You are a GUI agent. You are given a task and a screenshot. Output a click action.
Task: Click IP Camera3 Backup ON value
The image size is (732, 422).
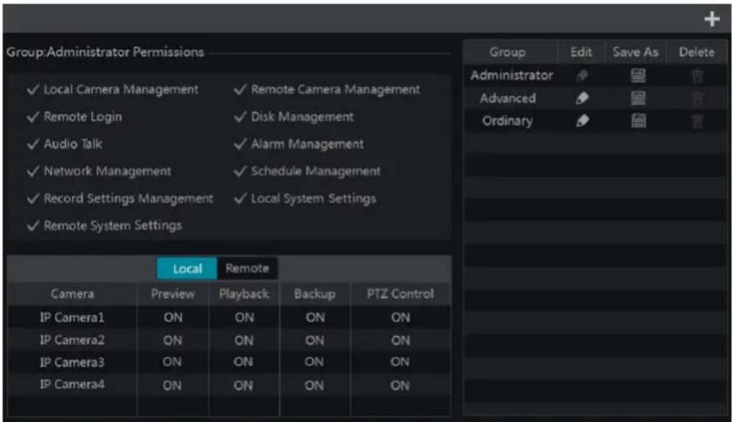coord(314,363)
